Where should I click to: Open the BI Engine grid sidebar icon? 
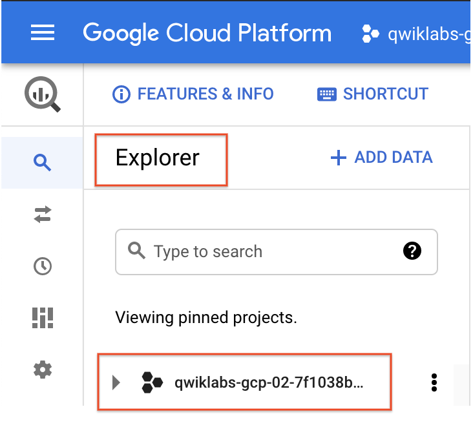(x=43, y=318)
